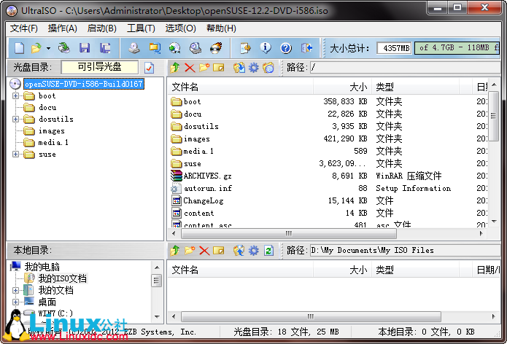Select the images folder in disc tree
507x344 pixels.
pos(51,131)
